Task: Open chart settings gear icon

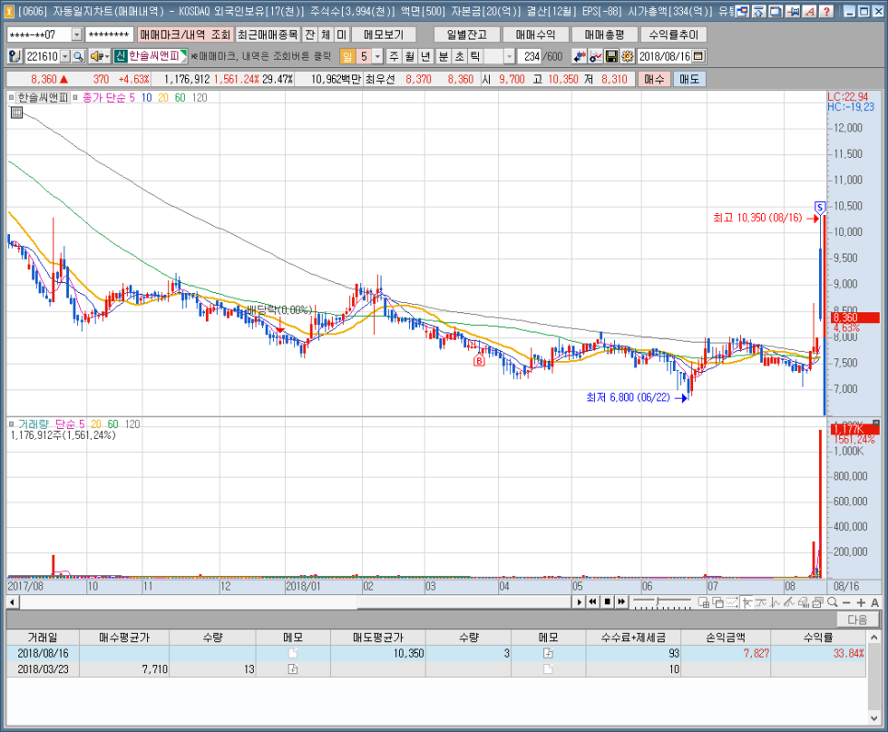Action: (x=627, y=57)
